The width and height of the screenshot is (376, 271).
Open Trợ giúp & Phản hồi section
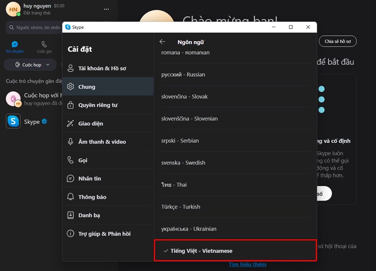coord(105,233)
